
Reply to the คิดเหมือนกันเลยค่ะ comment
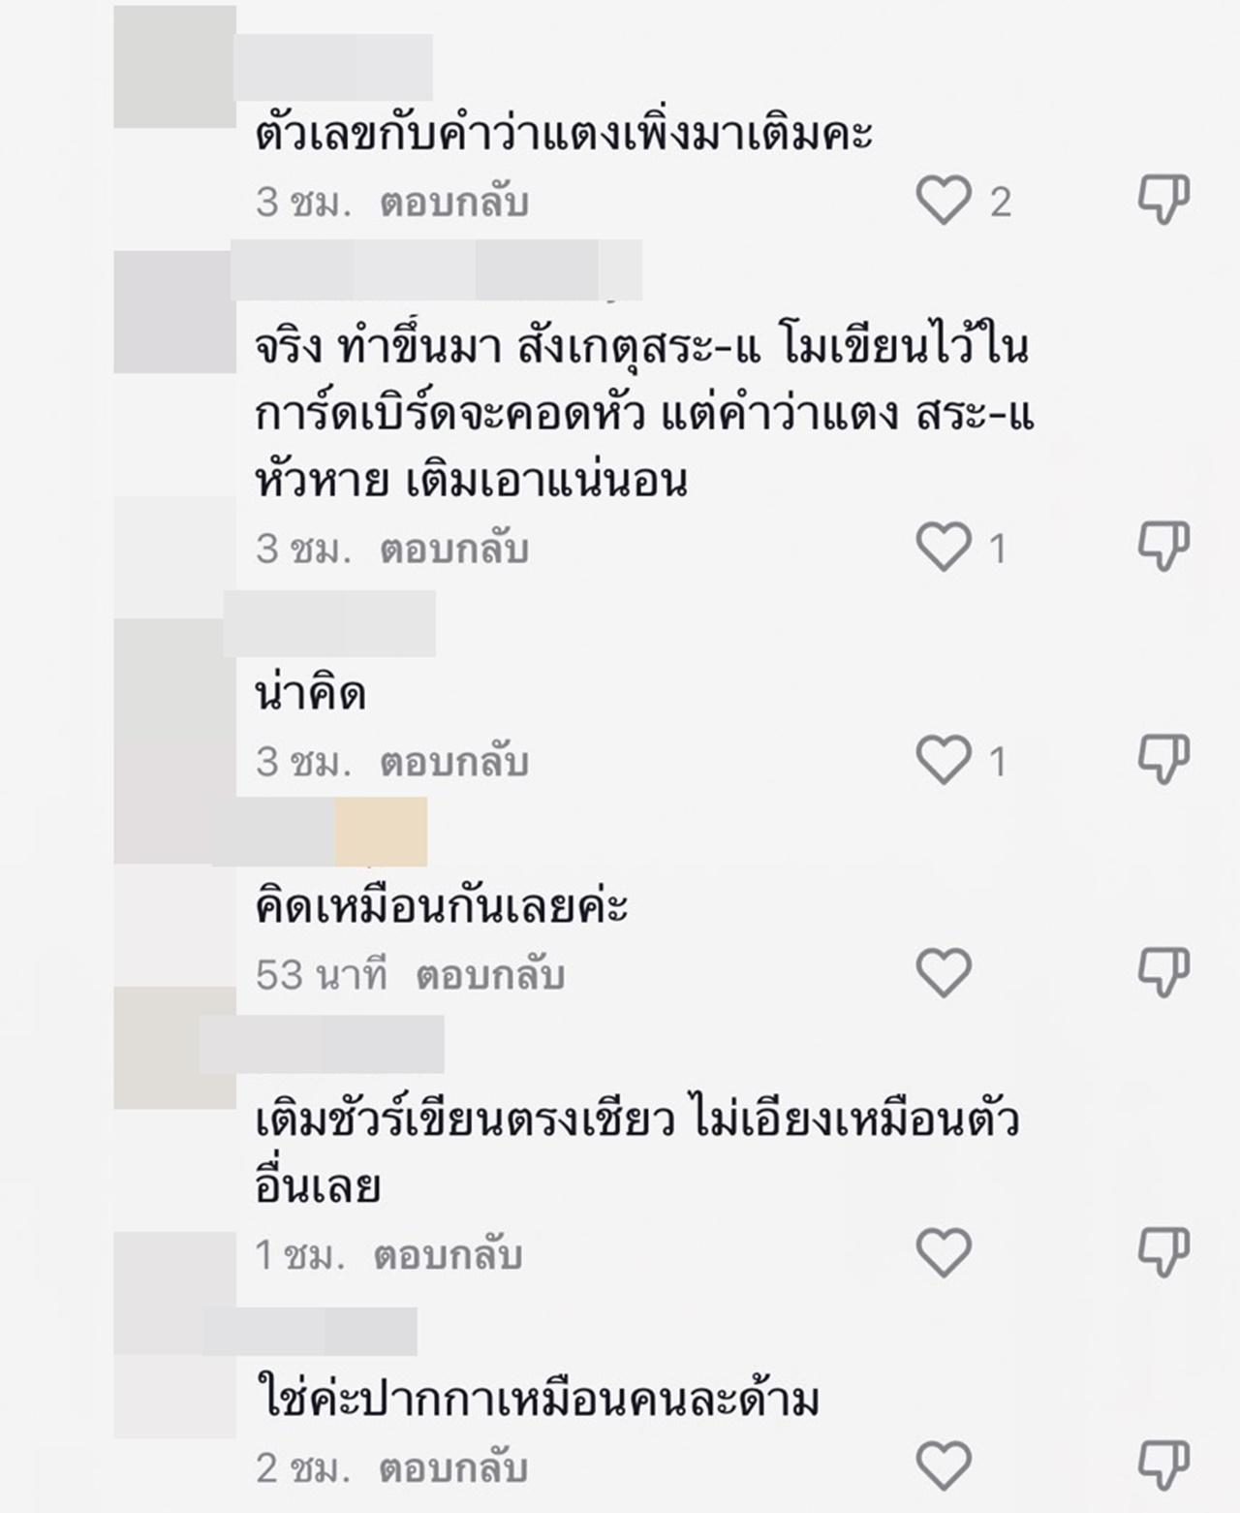pos(490,975)
